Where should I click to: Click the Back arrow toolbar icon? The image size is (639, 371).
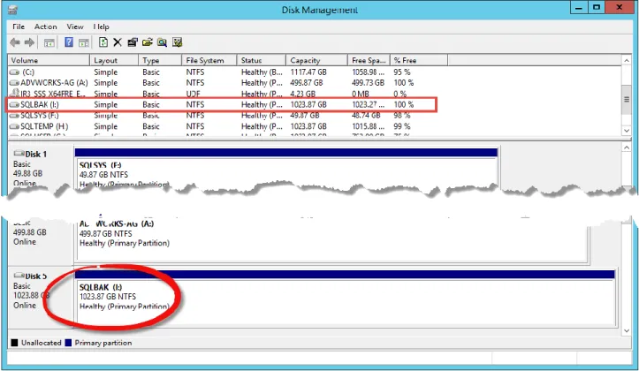[x=15, y=42]
